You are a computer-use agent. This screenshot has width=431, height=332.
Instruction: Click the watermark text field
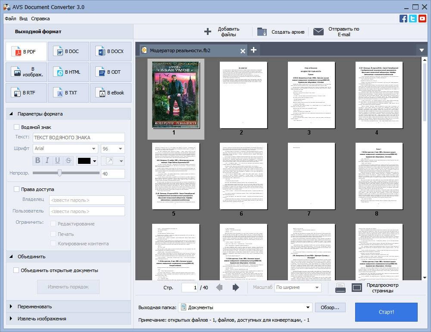pyautogui.click(x=78, y=138)
